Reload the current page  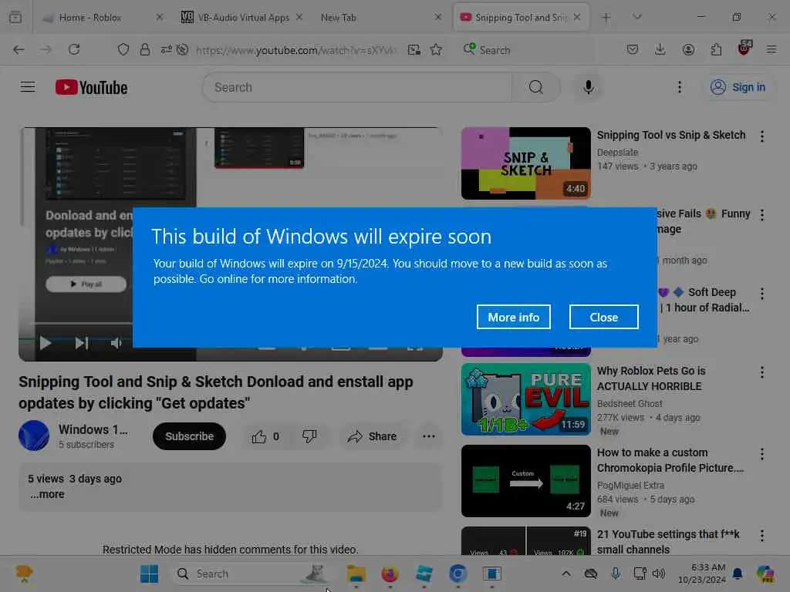click(x=74, y=49)
